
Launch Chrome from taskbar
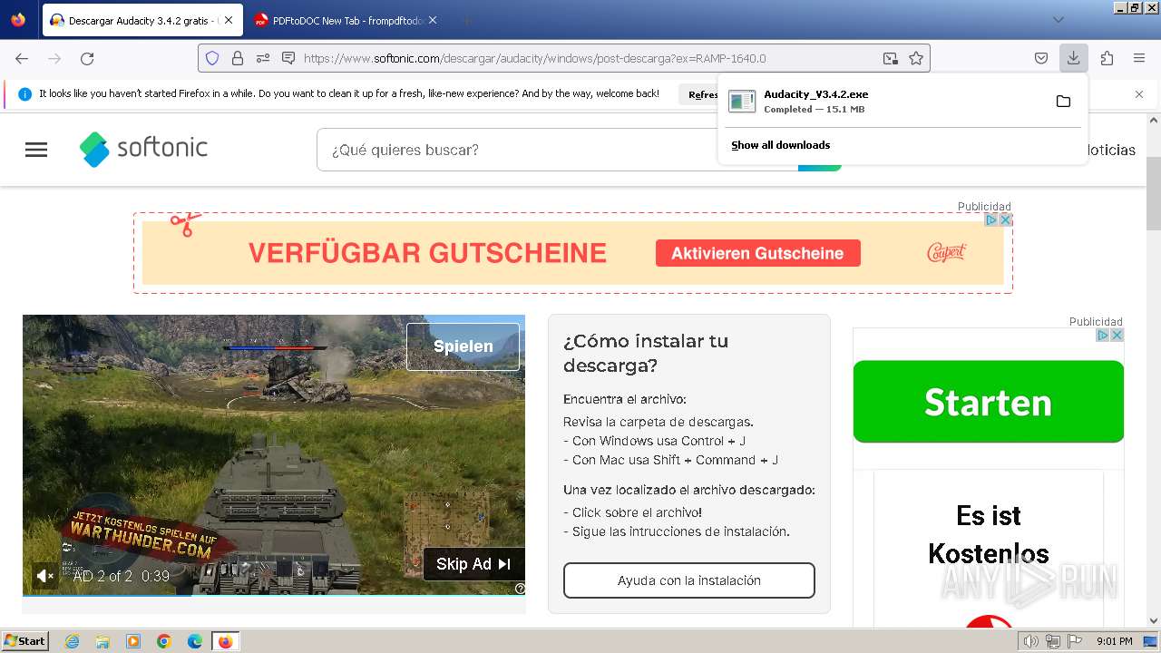164,641
